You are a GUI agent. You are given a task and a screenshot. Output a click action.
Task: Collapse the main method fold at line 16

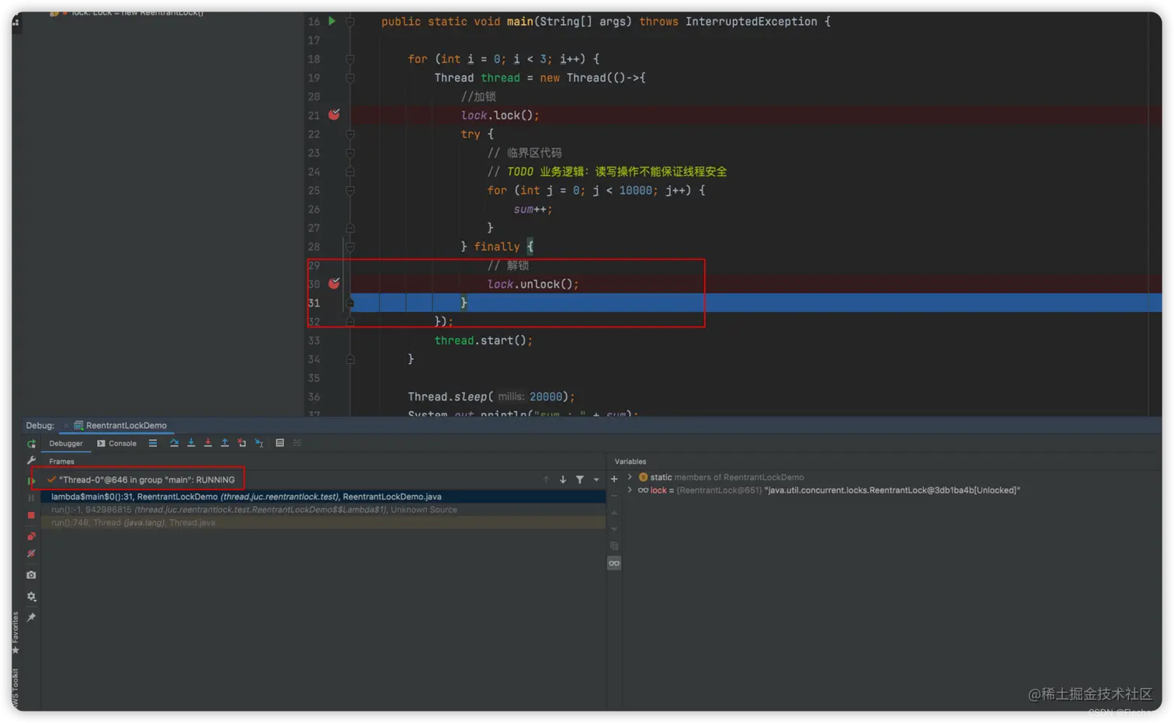(x=350, y=22)
